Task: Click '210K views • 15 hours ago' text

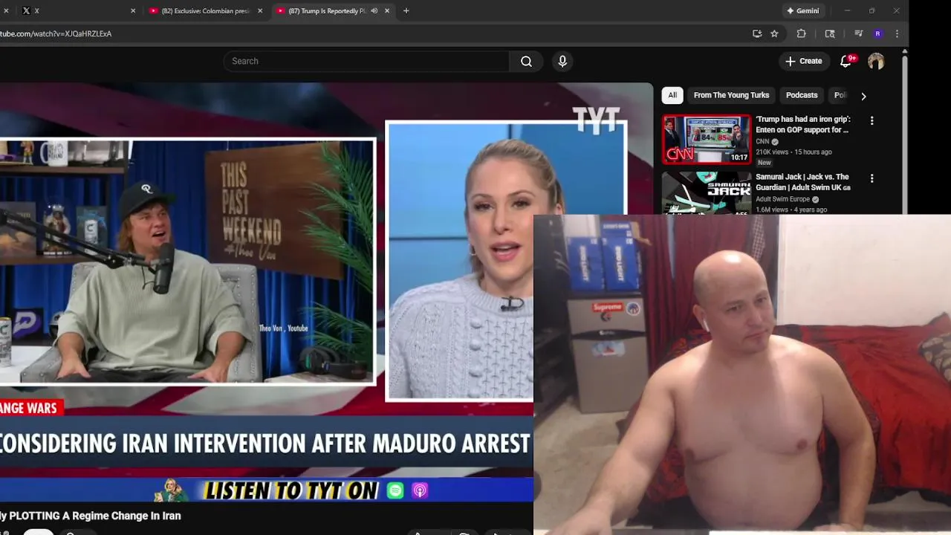Action: (x=793, y=152)
